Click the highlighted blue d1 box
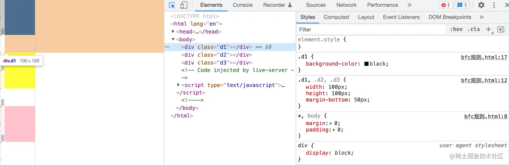The image size is (509, 165). coord(20,17)
